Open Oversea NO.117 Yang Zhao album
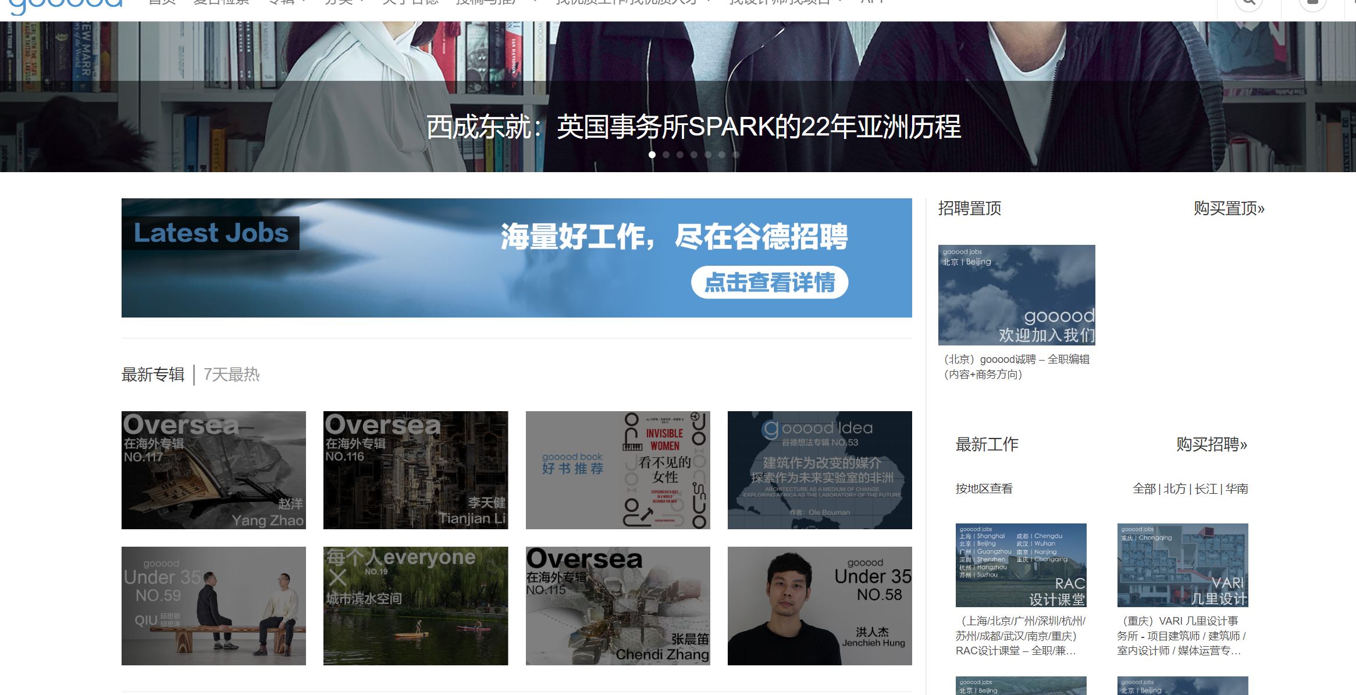The width and height of the screenshot is (1356, 695). tap(213, 470)
